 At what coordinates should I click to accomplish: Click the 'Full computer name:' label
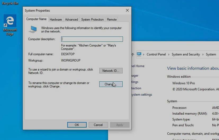(41, 54)
